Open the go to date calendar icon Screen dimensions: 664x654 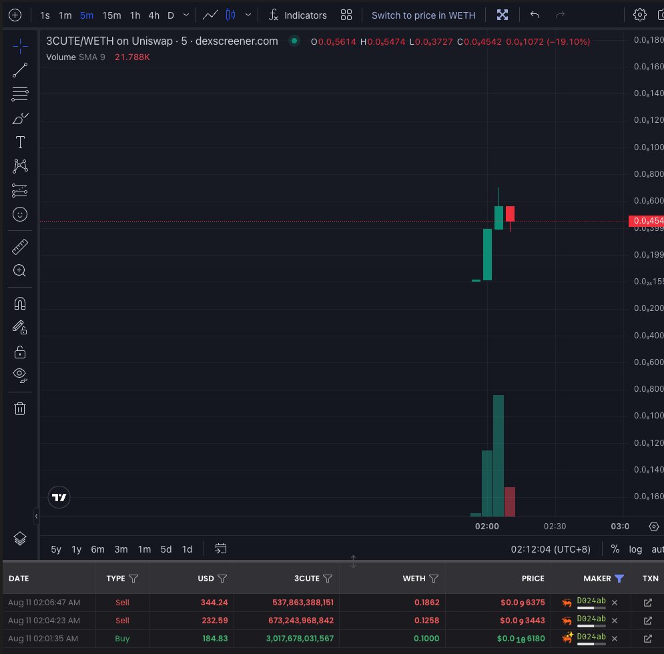pos(221,549)
